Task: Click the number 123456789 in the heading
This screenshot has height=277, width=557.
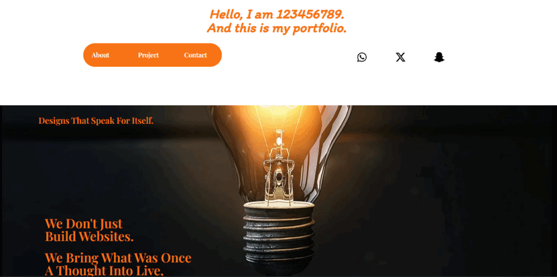Action: (x=310, y=15)
